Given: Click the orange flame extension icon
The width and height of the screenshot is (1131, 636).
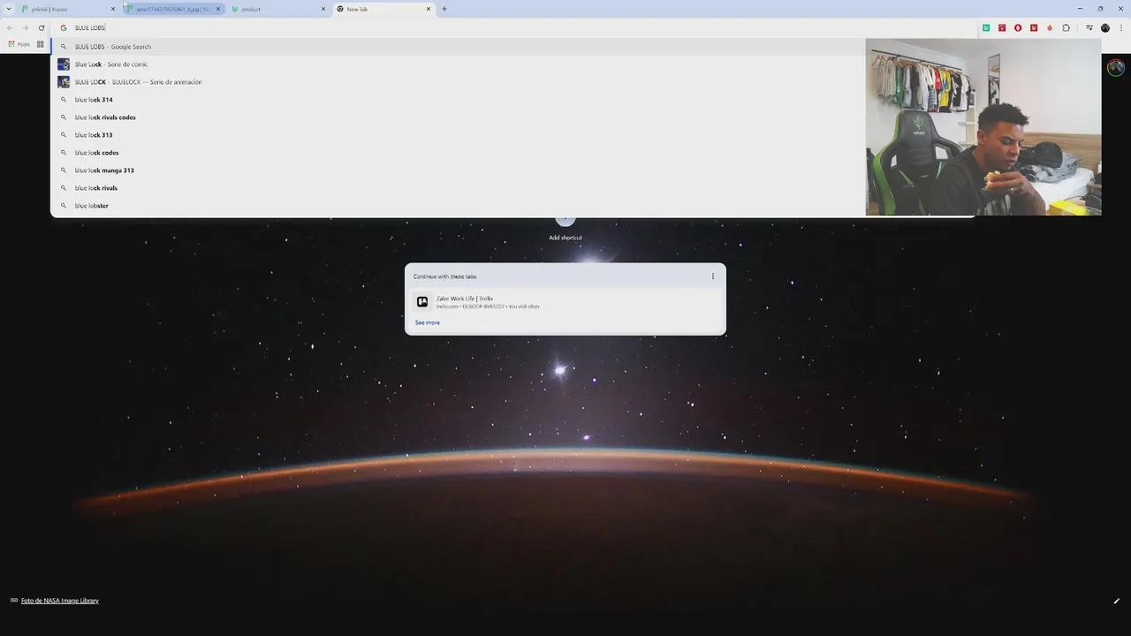Looking at the screenshot, I should point(1050,27).
